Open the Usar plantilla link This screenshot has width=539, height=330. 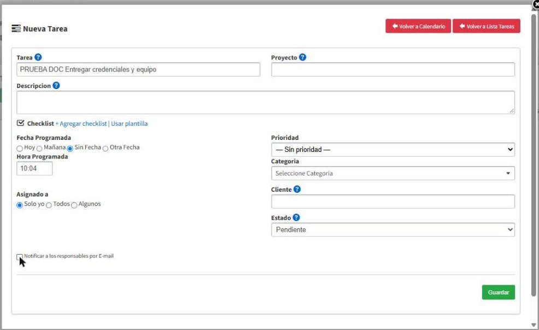click(129, 123)
